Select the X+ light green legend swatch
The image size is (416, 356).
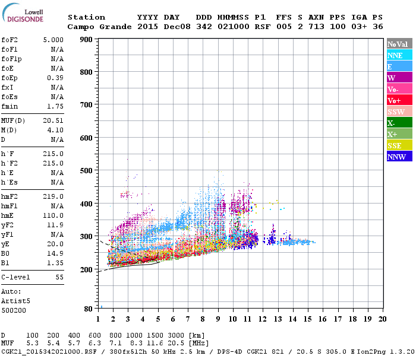(x=399, y=133)
